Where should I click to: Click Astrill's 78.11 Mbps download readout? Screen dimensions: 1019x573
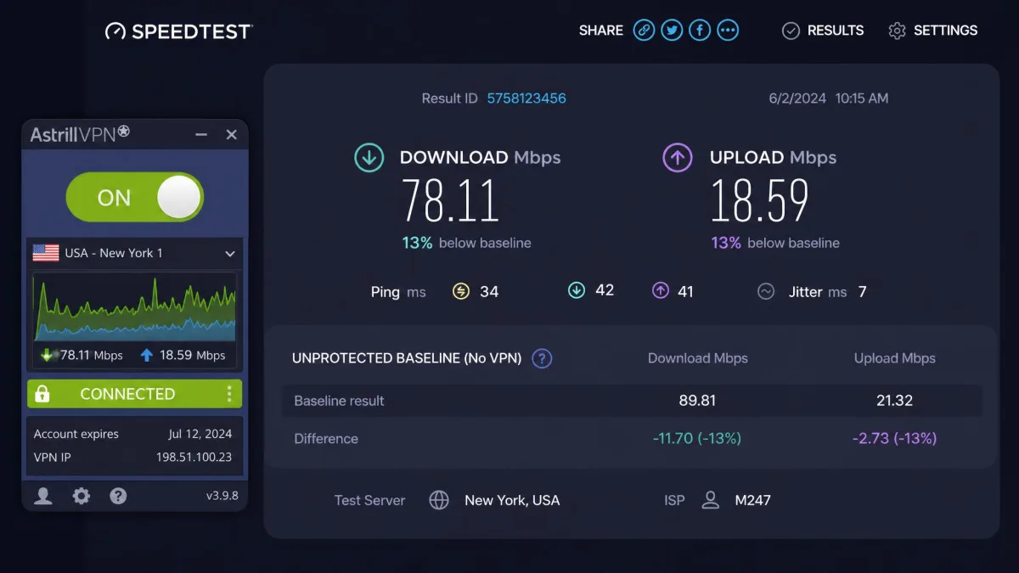tap(91, 355)
